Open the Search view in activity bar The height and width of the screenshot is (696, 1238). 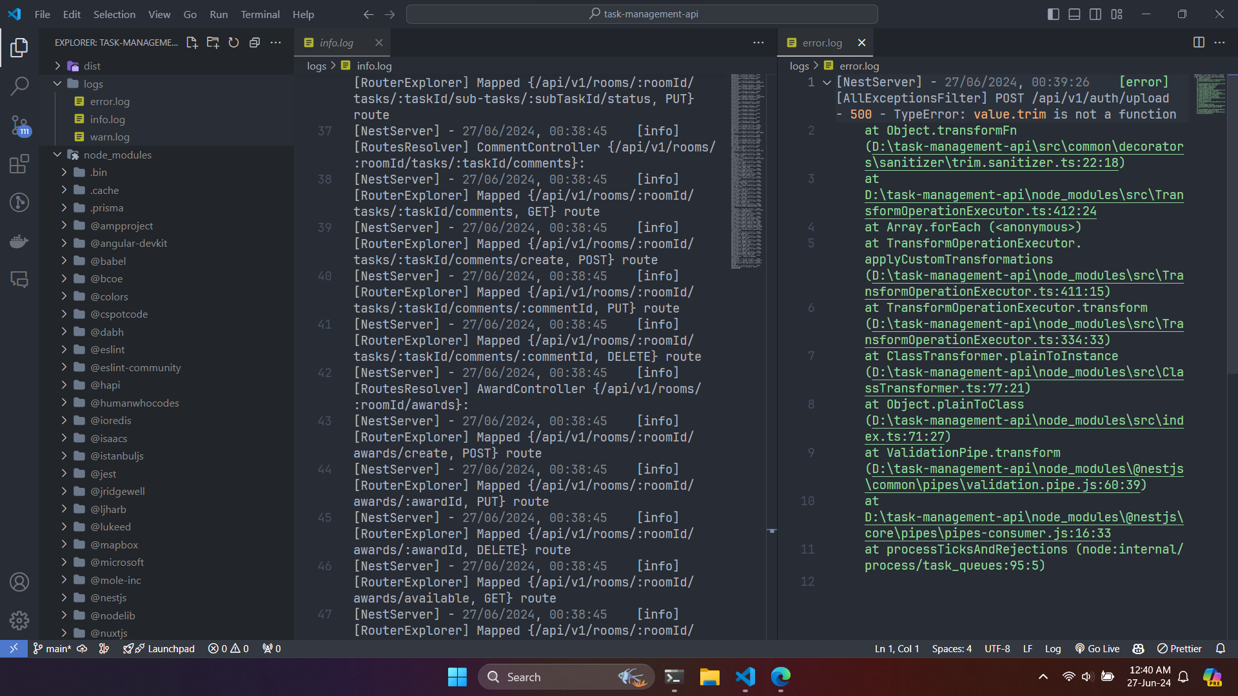19,86
